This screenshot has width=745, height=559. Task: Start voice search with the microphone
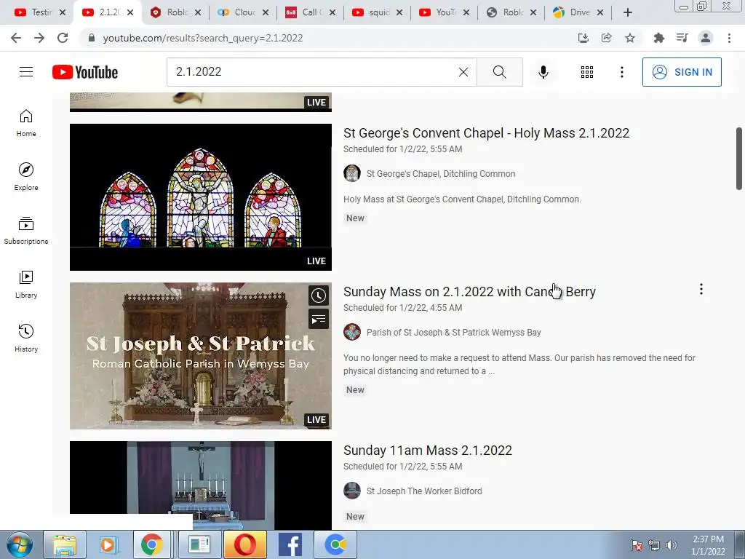(543, 72)
